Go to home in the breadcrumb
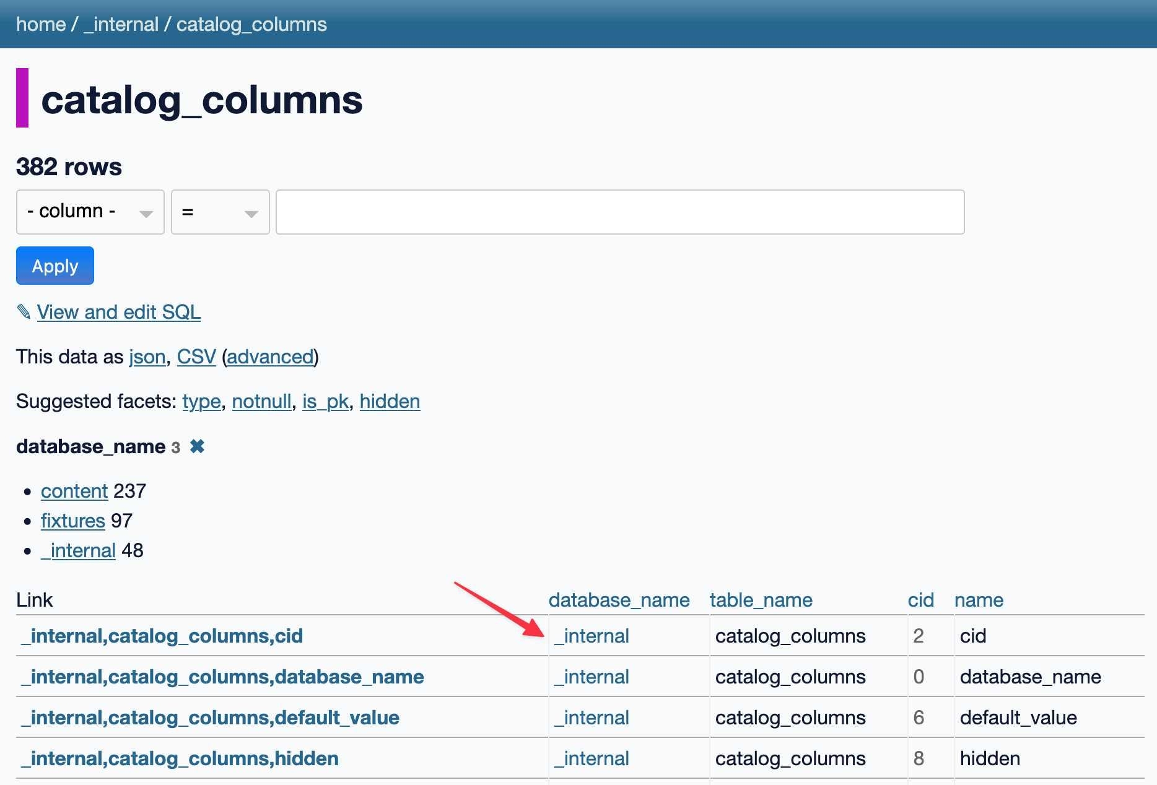The height and width of the screenshot is (785, 1157). coord(41,24)
